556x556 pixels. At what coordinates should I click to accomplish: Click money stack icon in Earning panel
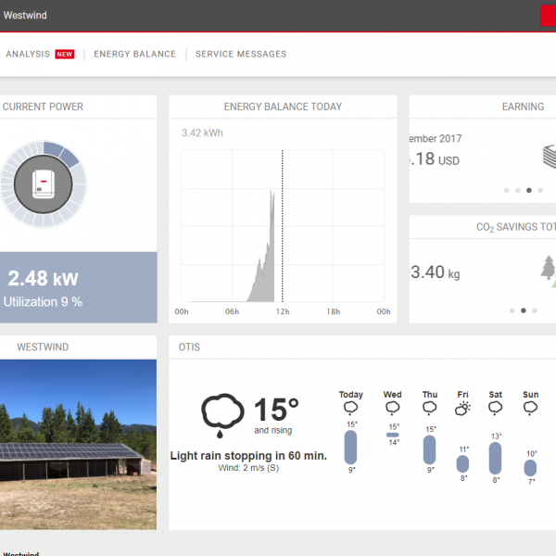coord(550,157)
